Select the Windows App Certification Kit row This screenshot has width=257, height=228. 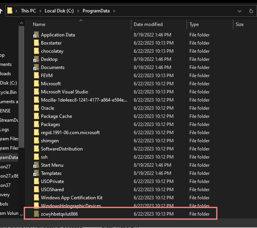coord(71,198)
